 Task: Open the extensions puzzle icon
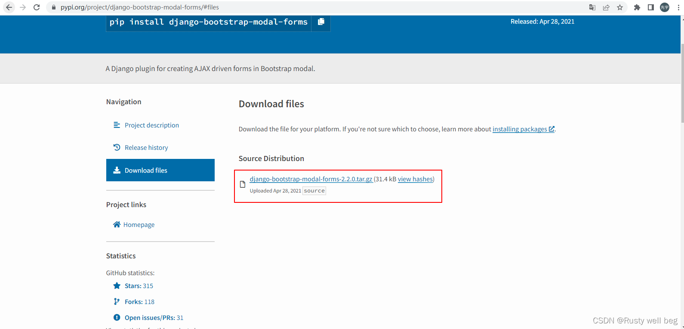pos(637,7)
